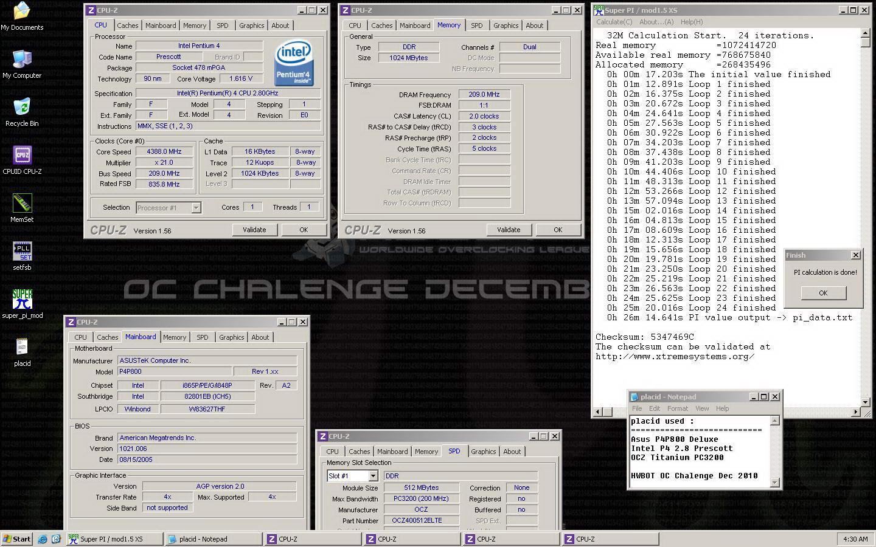The width and height of the screenshot is (876, 547).
Task: Click OK in CPU-Z Memory window
Action: point(558,230)
